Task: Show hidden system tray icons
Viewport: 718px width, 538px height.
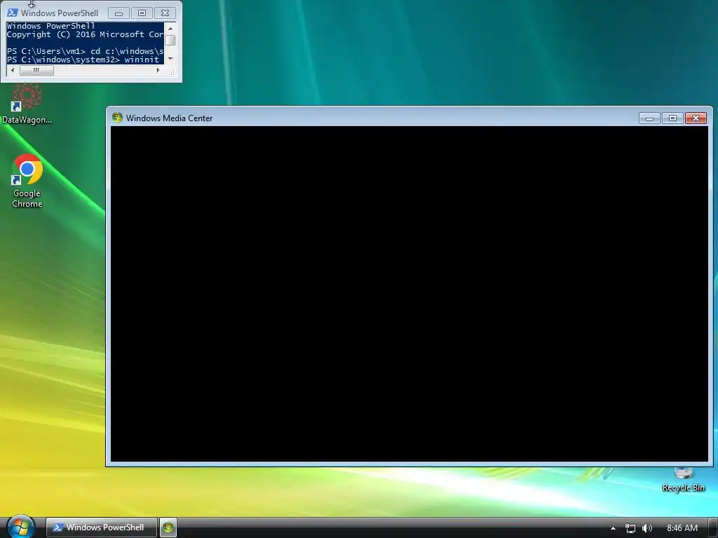Action: click(x=613, y=528)
